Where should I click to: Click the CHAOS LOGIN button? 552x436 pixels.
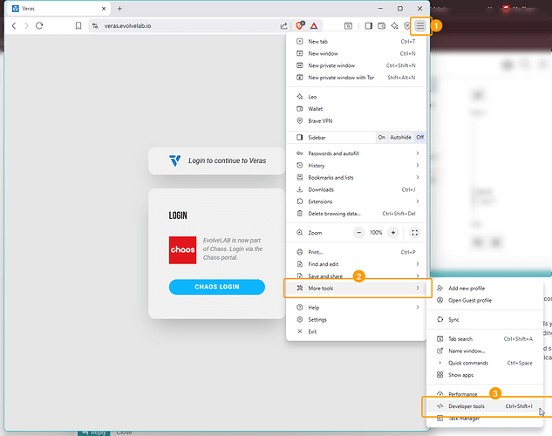click(217, 287)
